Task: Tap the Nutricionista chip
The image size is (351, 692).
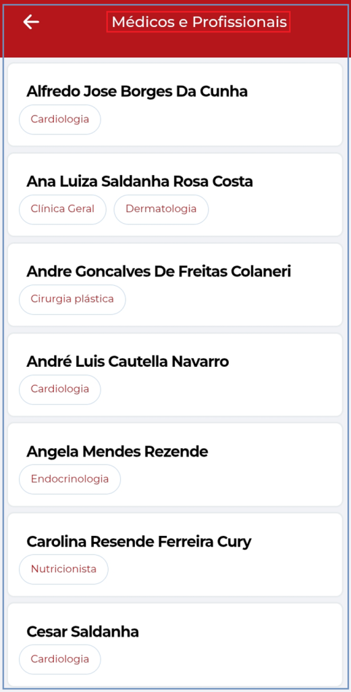Action: tap(63, 569)
